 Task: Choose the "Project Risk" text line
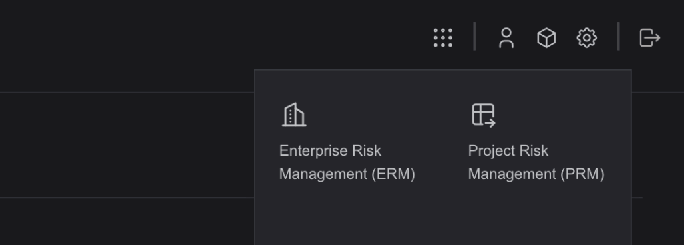(x=508, y=151)
